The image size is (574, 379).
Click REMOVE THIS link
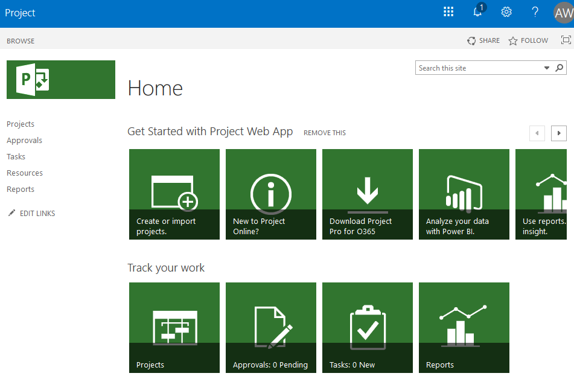pos(325,133)
